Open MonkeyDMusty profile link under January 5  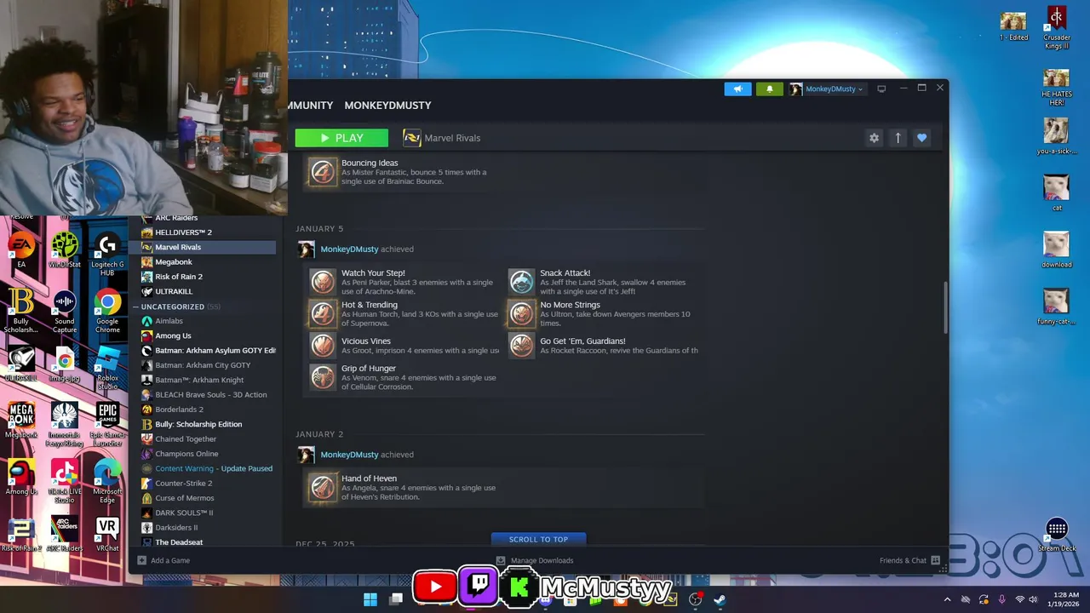[349, 249]
